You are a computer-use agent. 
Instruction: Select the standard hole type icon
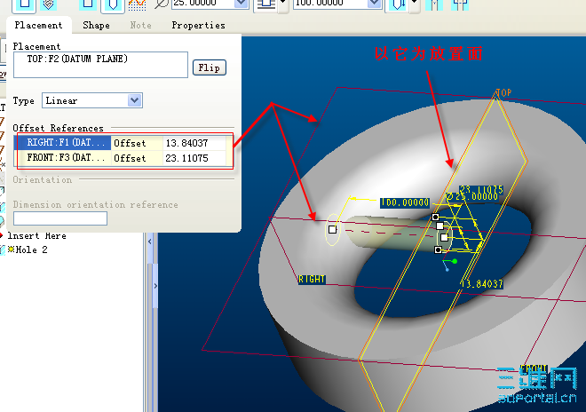click(48, 4)
